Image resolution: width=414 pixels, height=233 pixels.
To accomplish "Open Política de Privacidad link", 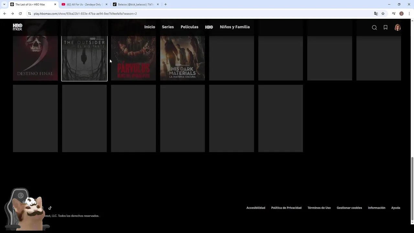I will pos(286,208).
